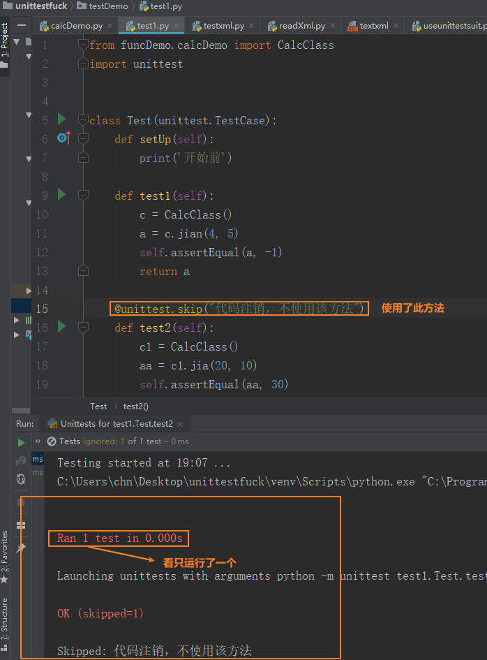This screenshot has width=487, height=660.
Task: Click 'Ran 1 test in 0.000s' output text
Action: (x=120, y=538)
